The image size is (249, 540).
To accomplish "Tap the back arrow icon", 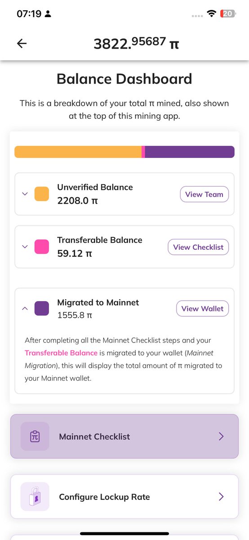I will point(22,43).
